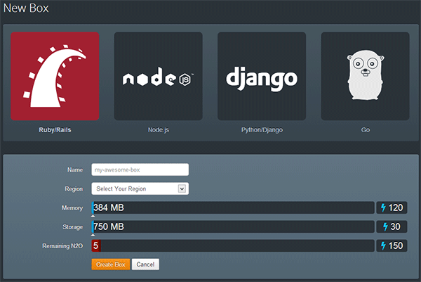
Task: Click the lightning icon beside 150
Action: (x=383, y=245)
